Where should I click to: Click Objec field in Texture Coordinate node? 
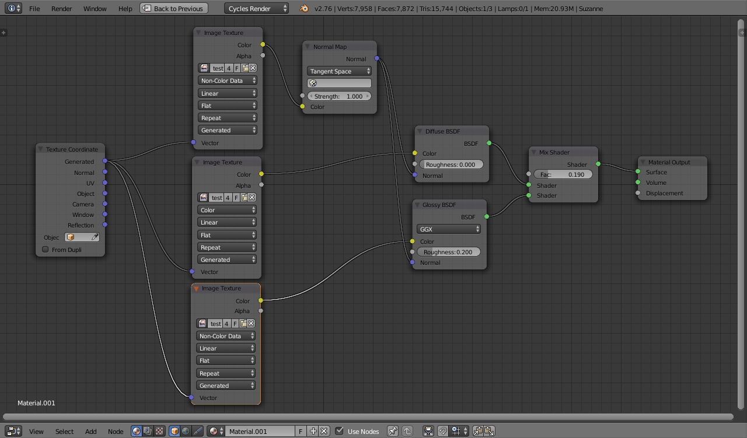point(82,237)
